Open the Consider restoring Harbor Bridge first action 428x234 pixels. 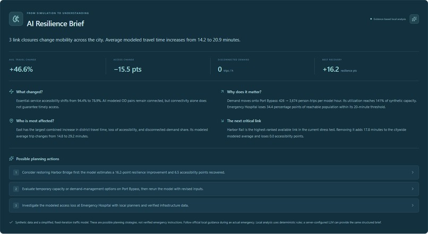[x=214, y=172]
